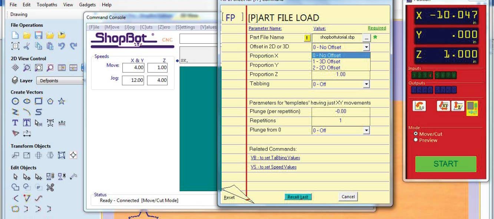The image size is (494, 219).
Task: Open the yellow keypad icon in Position window
Action: click(472, 108)
